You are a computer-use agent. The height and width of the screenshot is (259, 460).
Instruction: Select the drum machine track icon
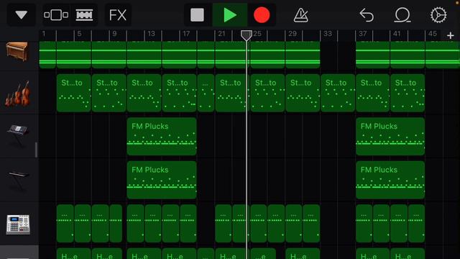[18, 224]
